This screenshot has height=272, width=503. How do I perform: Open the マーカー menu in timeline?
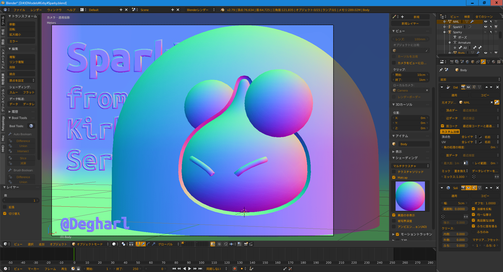(x=34, y=269)
